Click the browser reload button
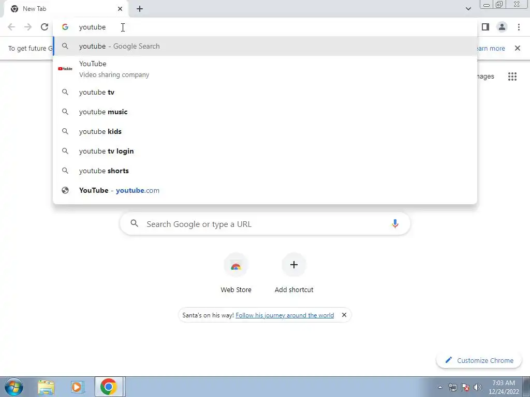The height and width of the screenshot is (397, 530). tap(45, 27)
